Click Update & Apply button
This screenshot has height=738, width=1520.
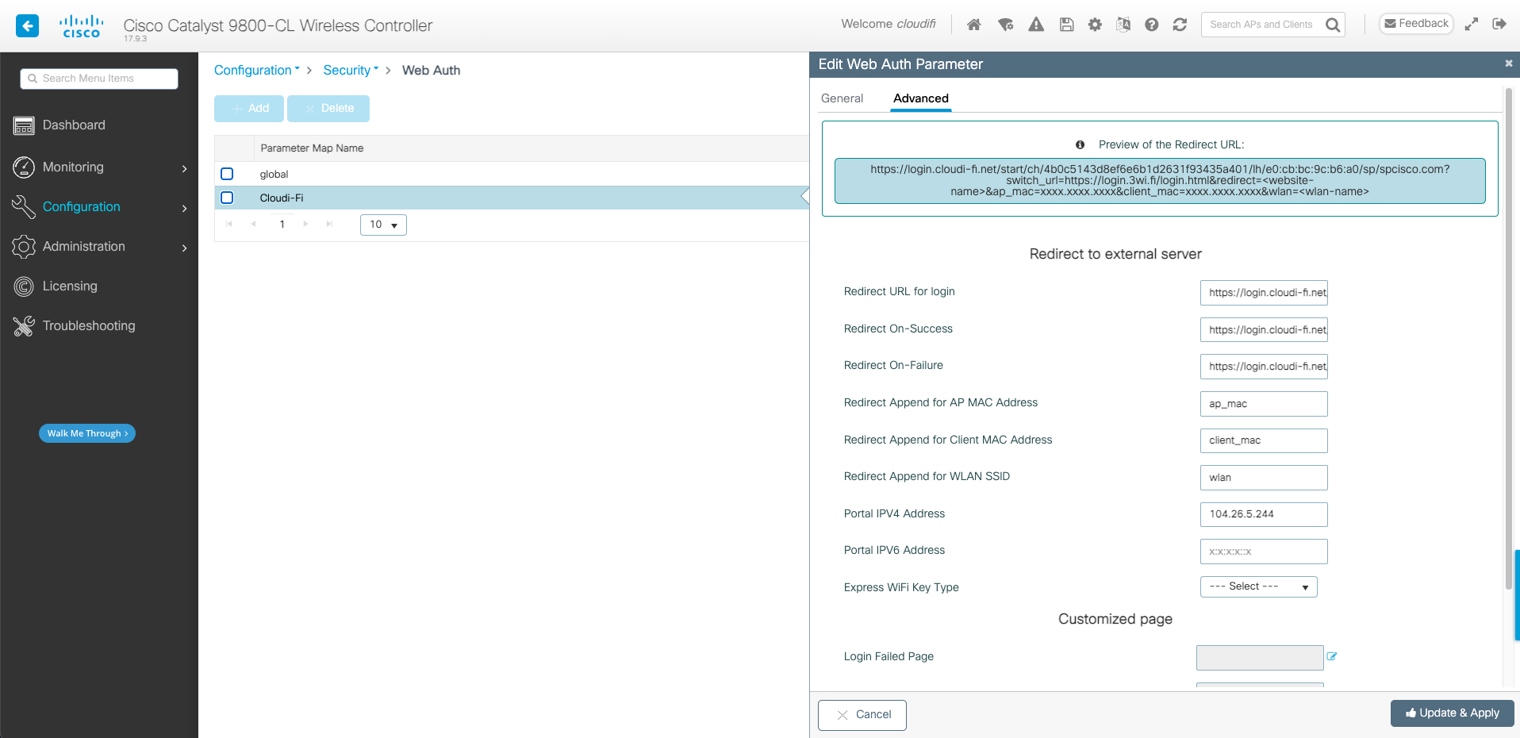[x=1452, y=713]
